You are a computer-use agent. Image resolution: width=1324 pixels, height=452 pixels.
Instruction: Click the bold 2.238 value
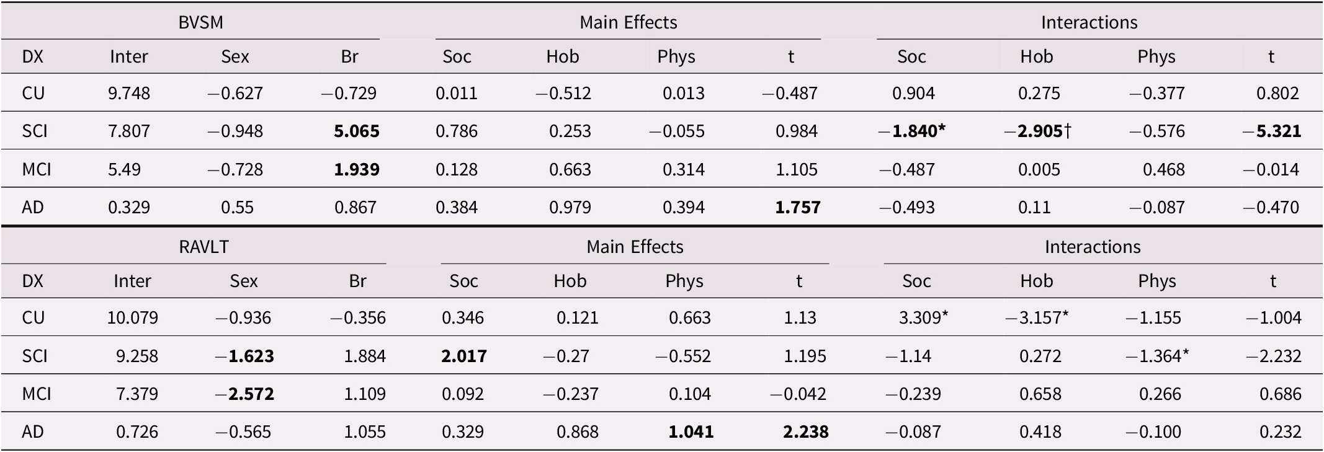coord(805,432)
